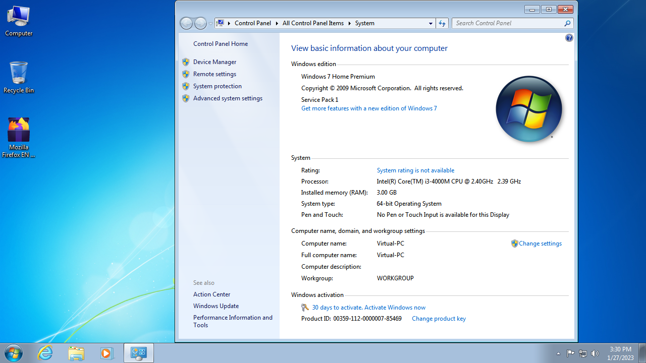Select the Product ID 00359-112-0000007-85469

pos(367,319)
